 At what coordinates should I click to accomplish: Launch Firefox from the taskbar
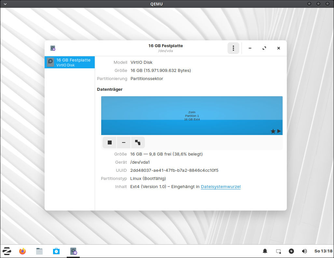(x=22, y=251)
